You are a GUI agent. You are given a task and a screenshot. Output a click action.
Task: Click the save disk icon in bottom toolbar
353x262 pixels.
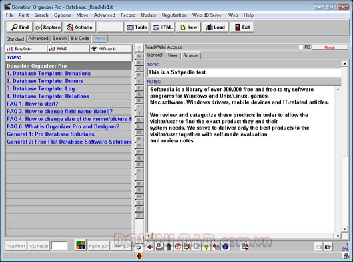245,247
